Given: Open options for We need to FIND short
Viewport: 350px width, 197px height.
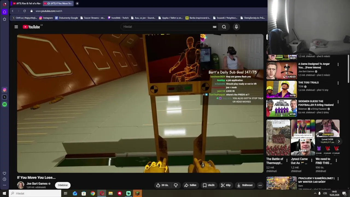Looking at the screenshot, I should click(336, 160).
